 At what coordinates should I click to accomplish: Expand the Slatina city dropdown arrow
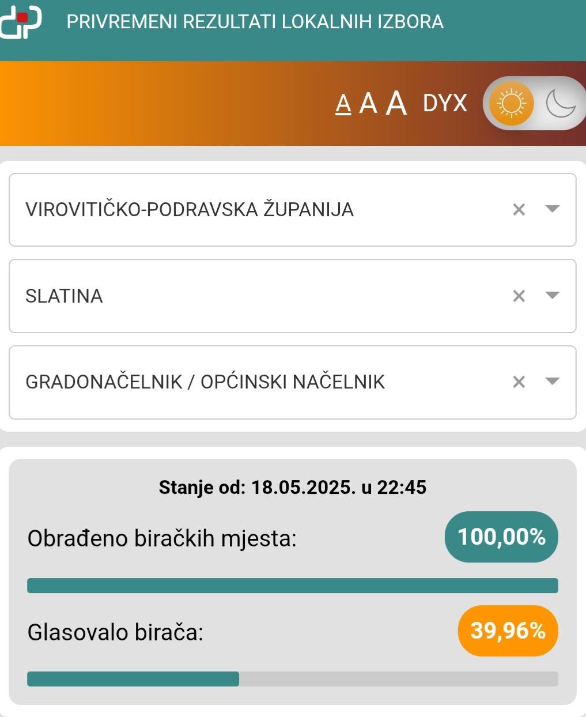coord(552,295)
